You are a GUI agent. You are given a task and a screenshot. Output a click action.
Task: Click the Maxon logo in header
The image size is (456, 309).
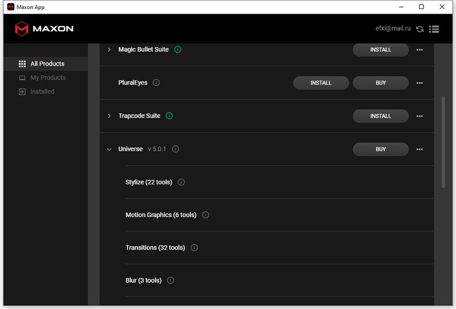[44, 28]
